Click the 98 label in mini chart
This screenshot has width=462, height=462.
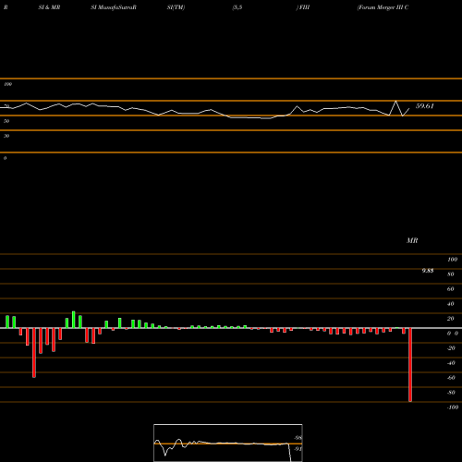click(x=298, y=438)
